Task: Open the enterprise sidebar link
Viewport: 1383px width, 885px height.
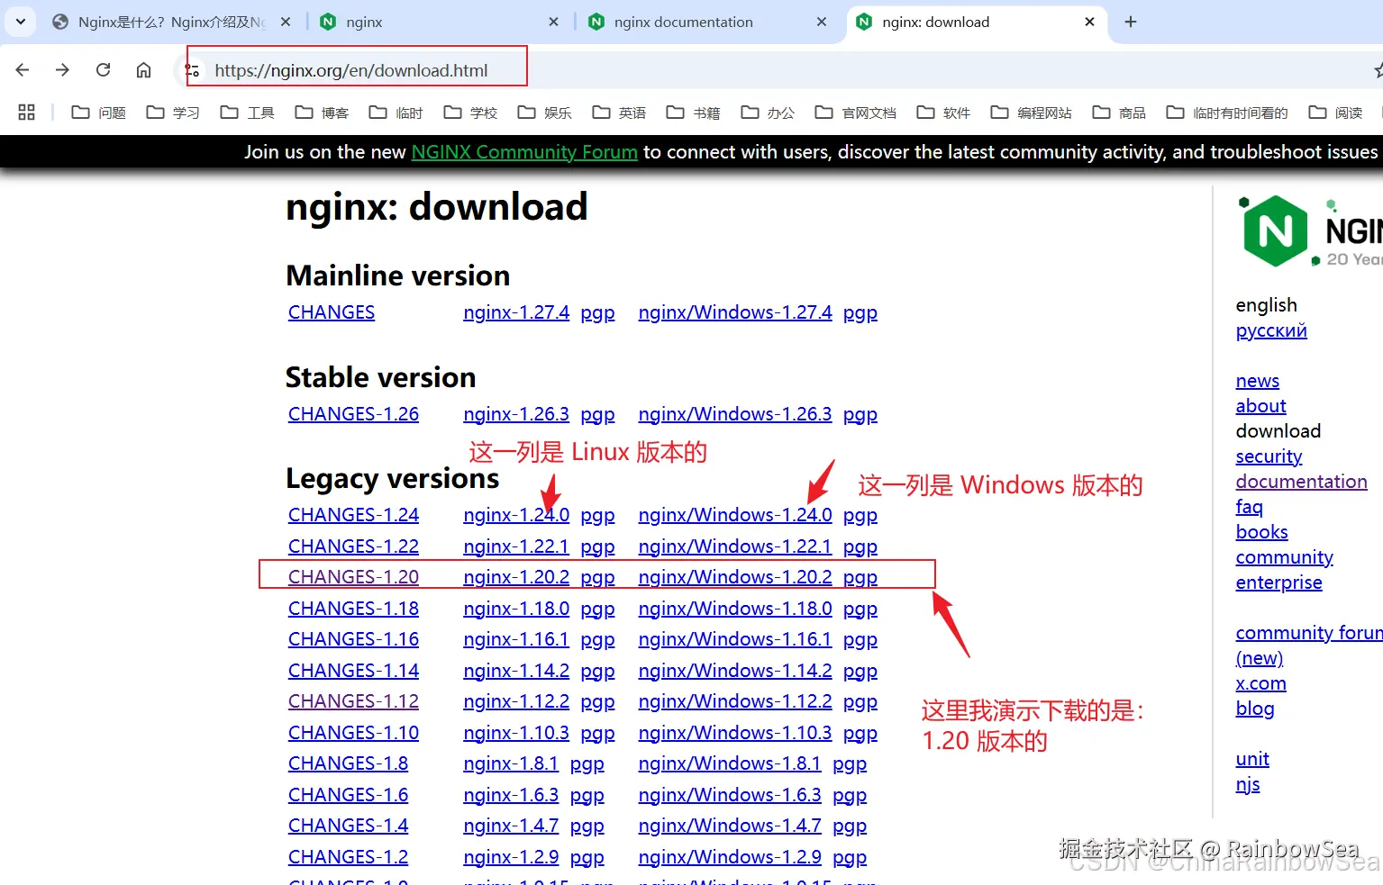Action: (1278, 582)
